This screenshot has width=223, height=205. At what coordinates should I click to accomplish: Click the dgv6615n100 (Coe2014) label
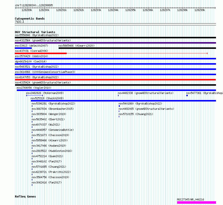tap(31, 61)
